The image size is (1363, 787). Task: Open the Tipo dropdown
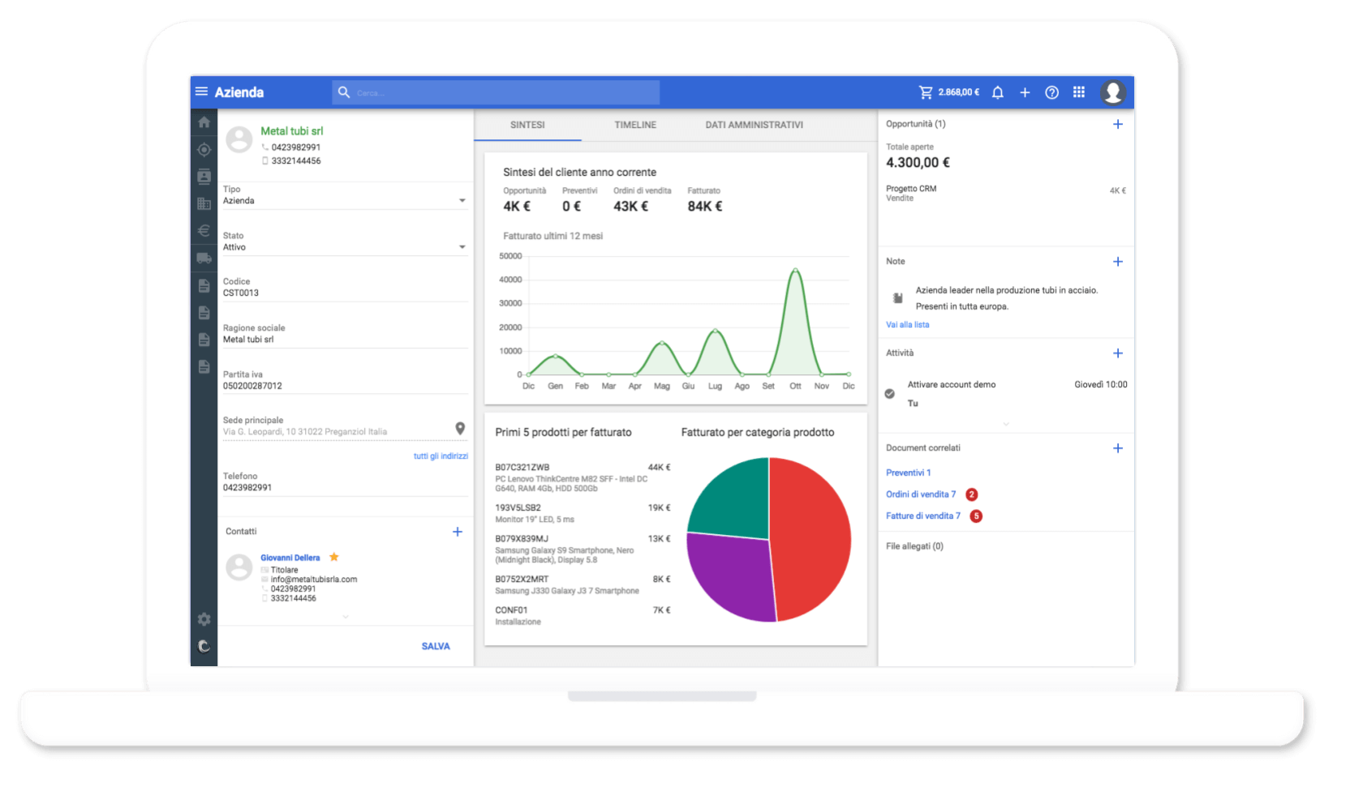pyautogui.click(x=345, y=200)
